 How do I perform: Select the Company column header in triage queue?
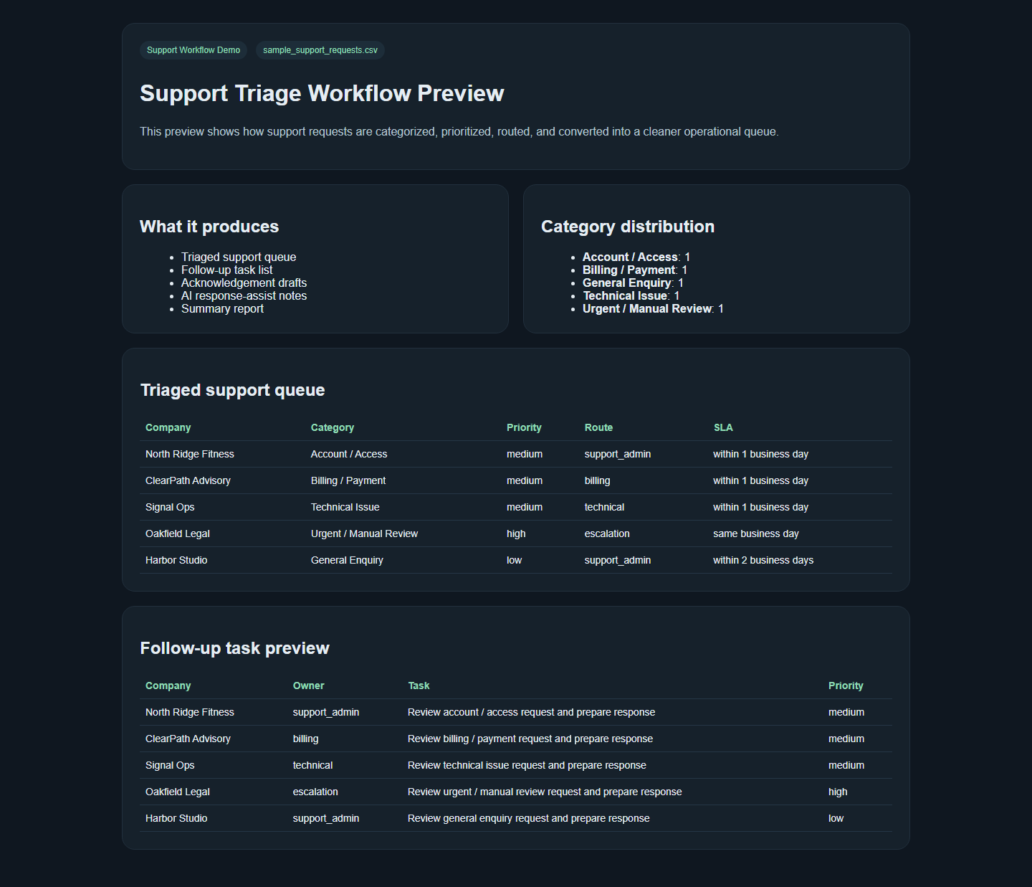(168, 427)
